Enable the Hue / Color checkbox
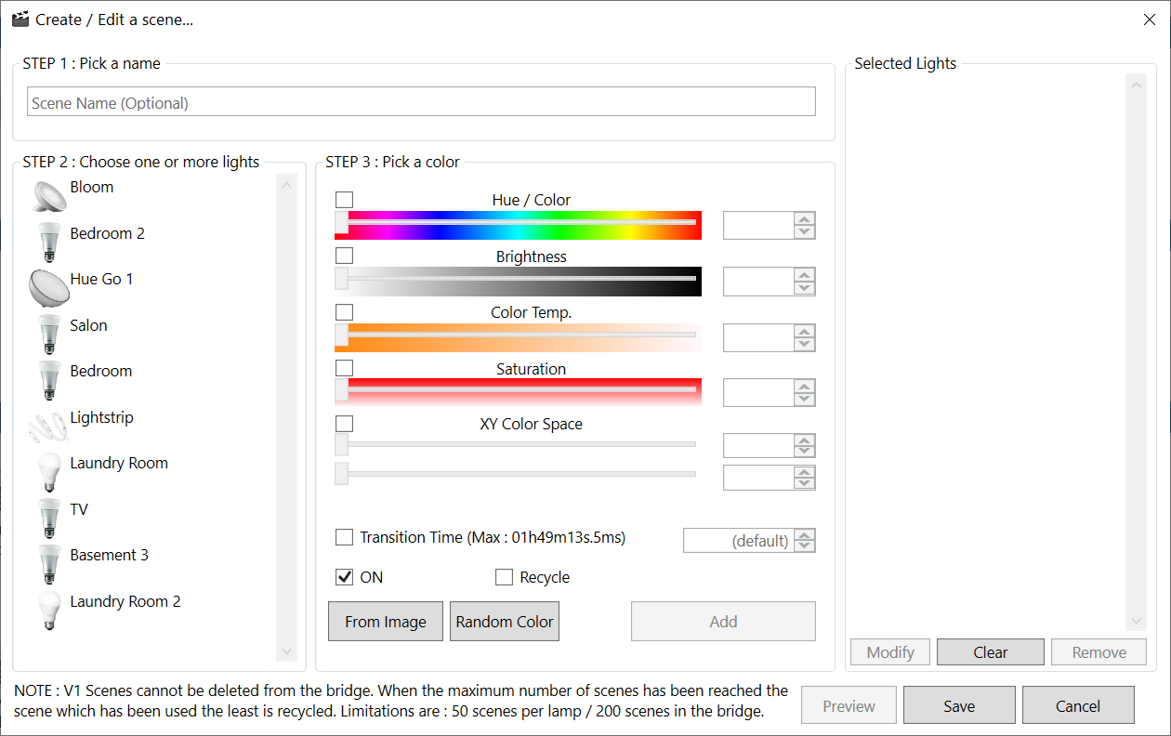This screenshot has width=1171, height=736. click(x=345, y=200)
